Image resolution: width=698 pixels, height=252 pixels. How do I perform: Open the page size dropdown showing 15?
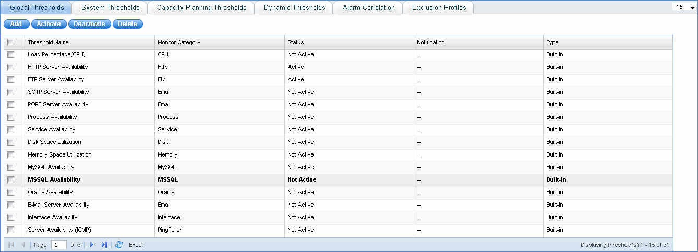point(684,8)
